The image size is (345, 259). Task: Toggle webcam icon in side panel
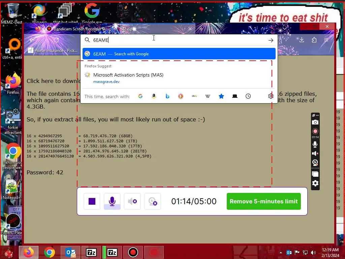[315, 163]
